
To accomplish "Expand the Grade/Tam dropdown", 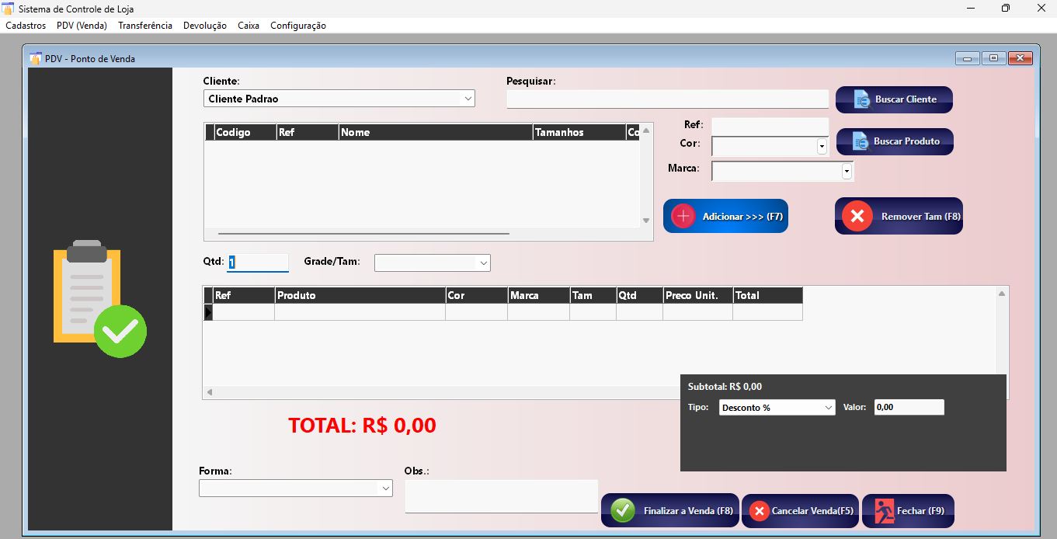I will pos(483,263).
